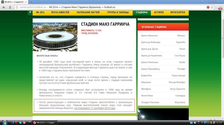Activate the ЧМ 2014 taskbar button

(45, 122)
